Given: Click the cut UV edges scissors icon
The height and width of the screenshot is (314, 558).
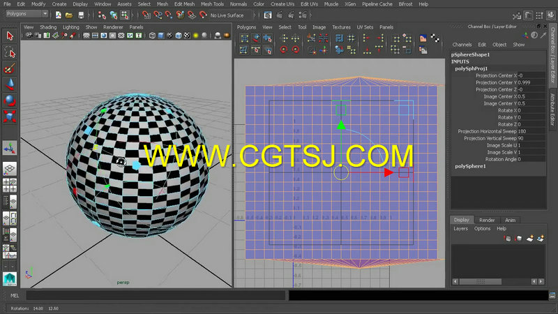Looking at the screenshot, I should (311, 38).
